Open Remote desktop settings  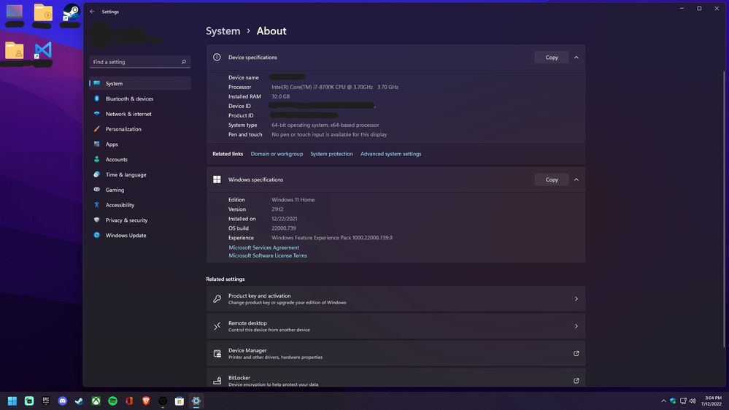pyautogui.click(x=396, y=326)
